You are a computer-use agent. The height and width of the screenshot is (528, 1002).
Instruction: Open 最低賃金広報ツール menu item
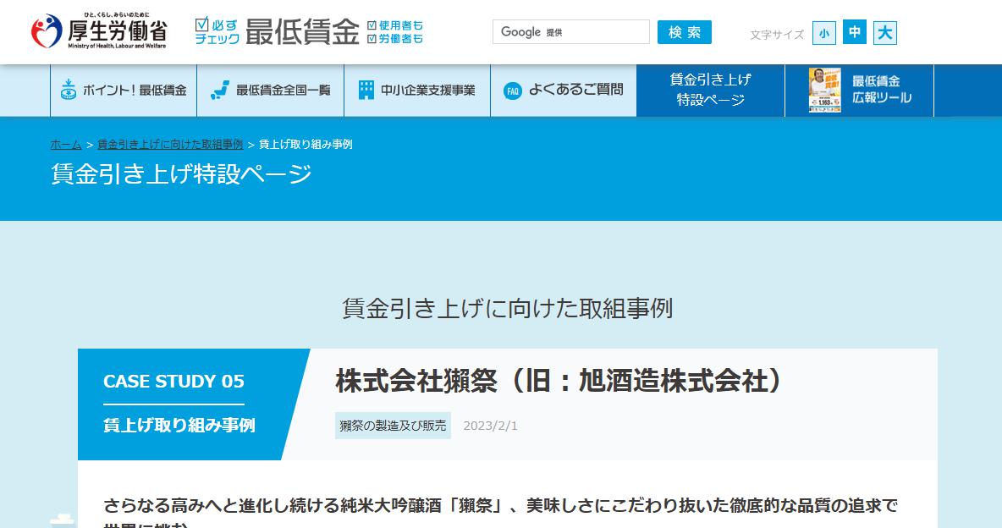tap(860, 91)
